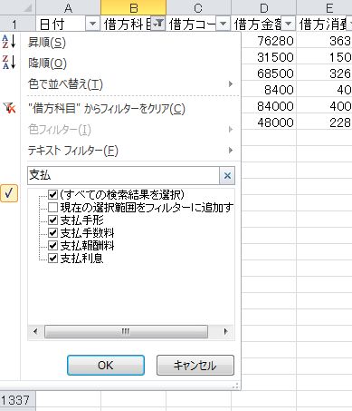
Task: Click the horizontal scrollbar thumb in filter list
Action: (x=126, y=331)
